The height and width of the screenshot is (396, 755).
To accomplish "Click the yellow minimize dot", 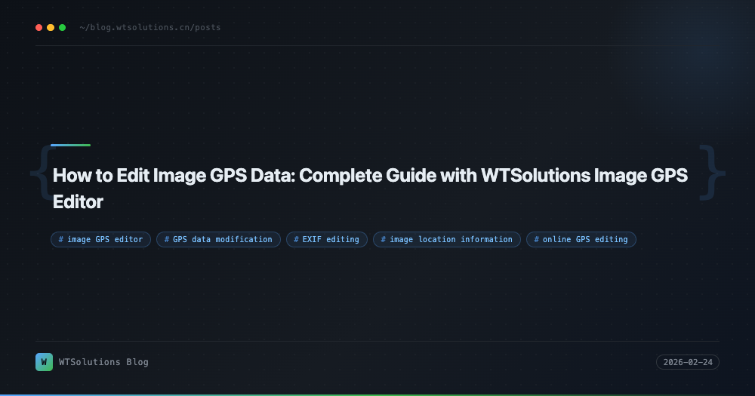I will pos(51,27).
